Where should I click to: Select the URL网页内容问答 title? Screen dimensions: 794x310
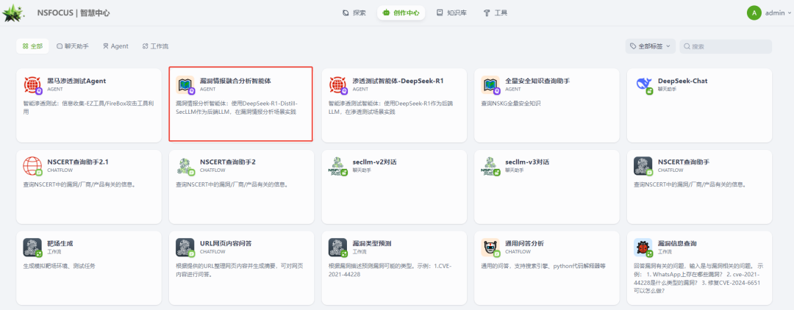[x=226, y=243]
